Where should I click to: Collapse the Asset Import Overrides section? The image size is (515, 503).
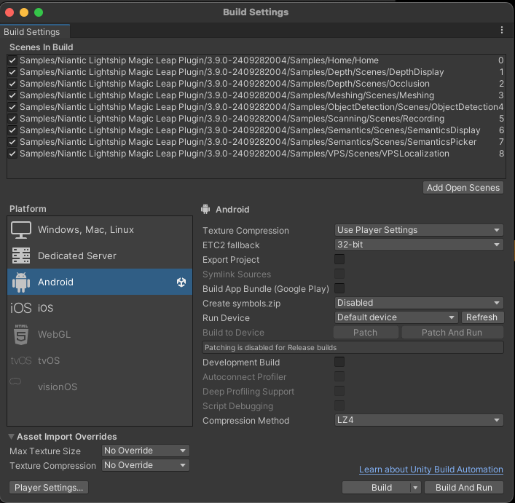tap(12, 437)
